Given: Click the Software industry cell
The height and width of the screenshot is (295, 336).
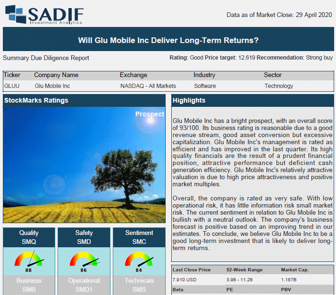Looking at the screenshot, I should (205, 86).
